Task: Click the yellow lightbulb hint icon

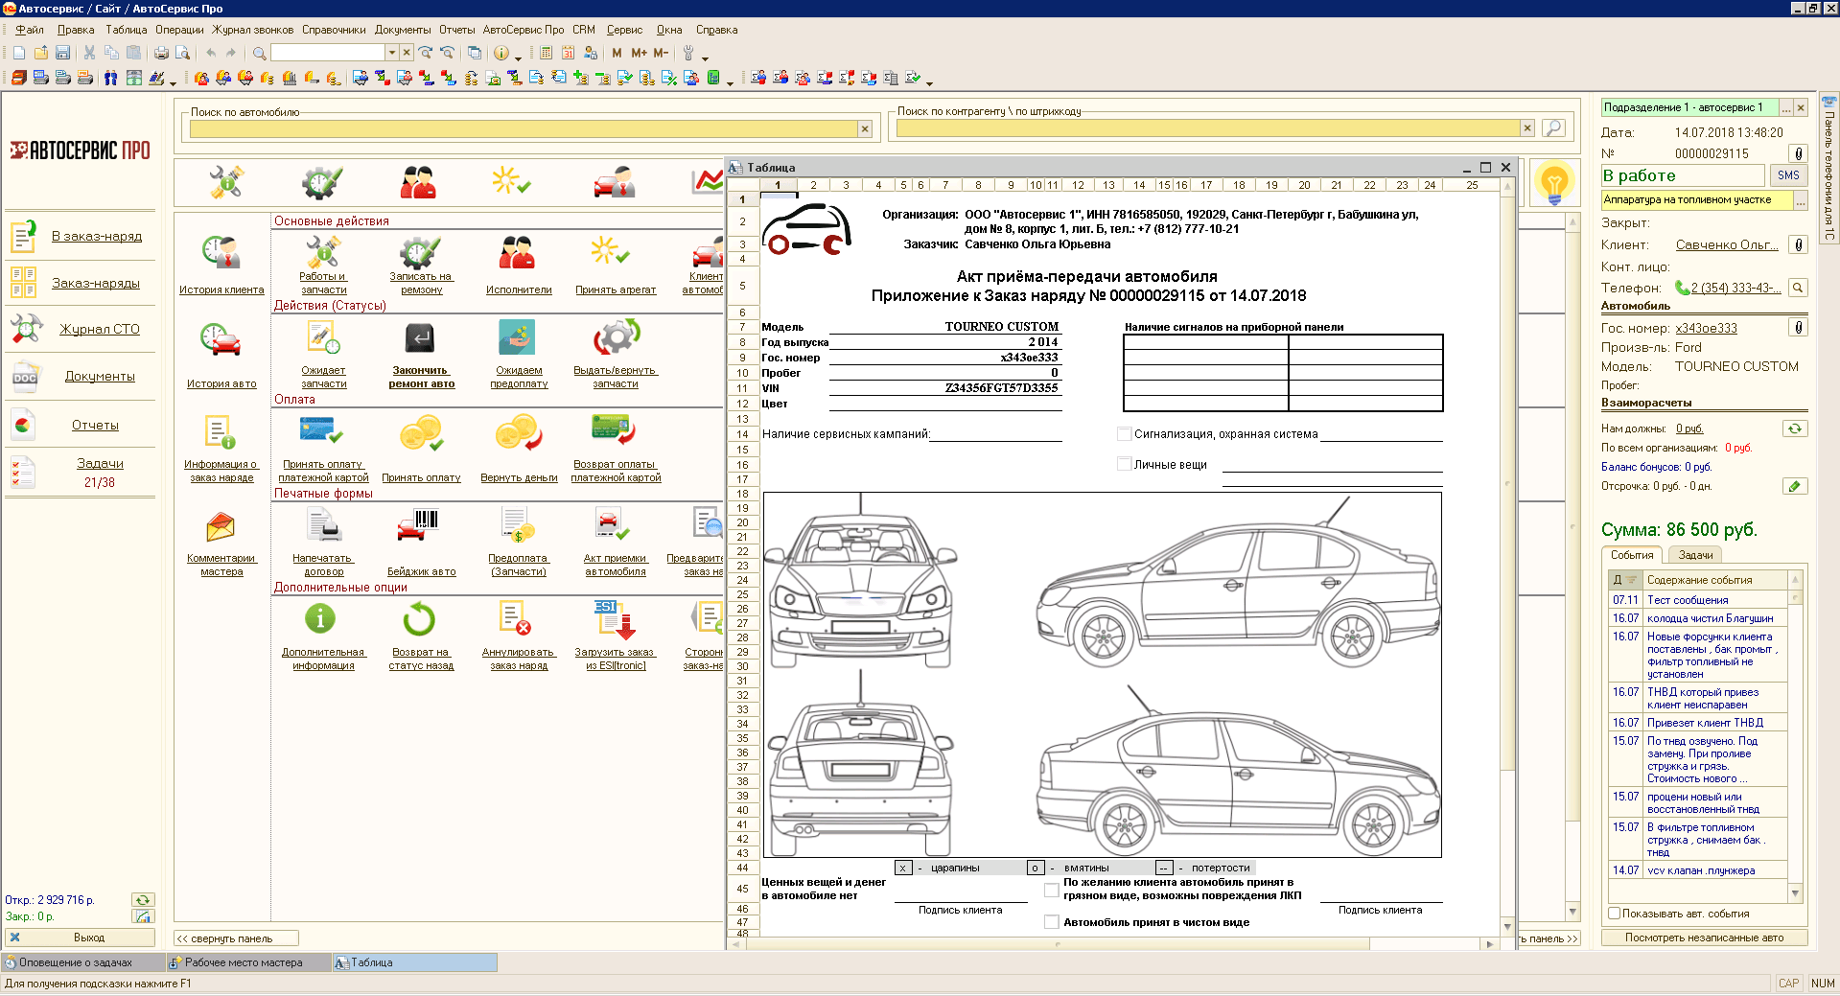Action: pos(1553,181)
